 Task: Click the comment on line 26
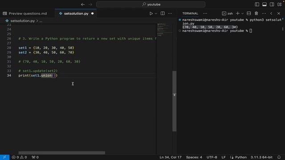[x=87, y=39]
